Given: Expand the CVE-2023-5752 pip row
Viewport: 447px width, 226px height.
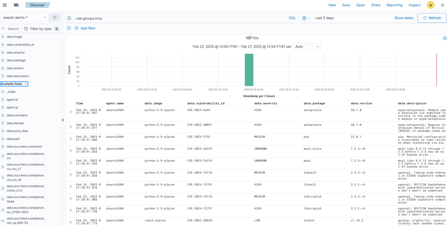Looking at the screenshot, I should coord(71,139).
